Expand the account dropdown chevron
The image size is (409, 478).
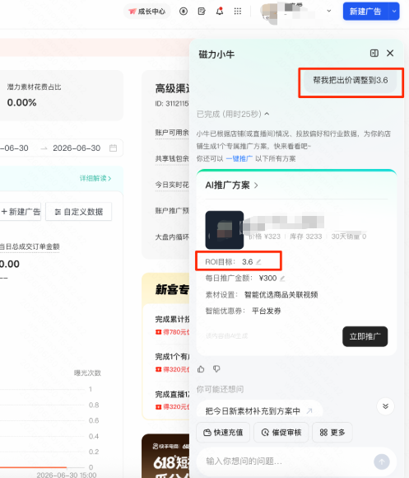point(329,11)
